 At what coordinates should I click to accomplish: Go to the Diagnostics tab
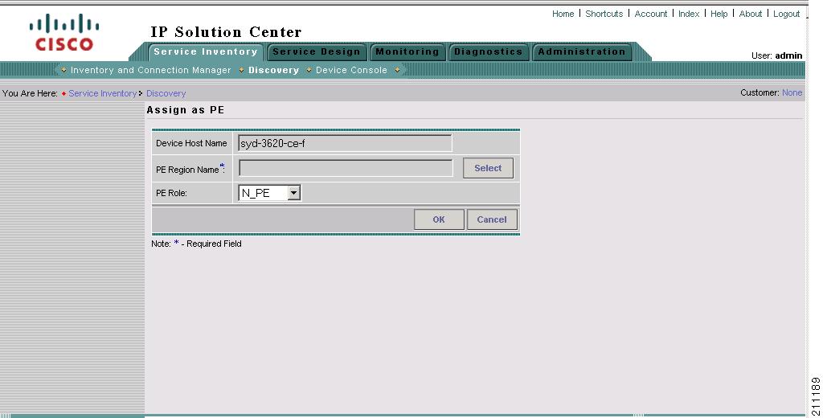(488, 52)
